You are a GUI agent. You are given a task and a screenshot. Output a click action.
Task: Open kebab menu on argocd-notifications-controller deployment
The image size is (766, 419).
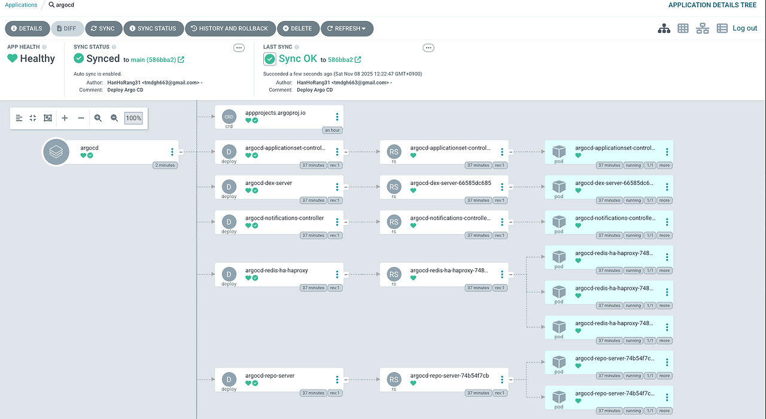point(337,222)
